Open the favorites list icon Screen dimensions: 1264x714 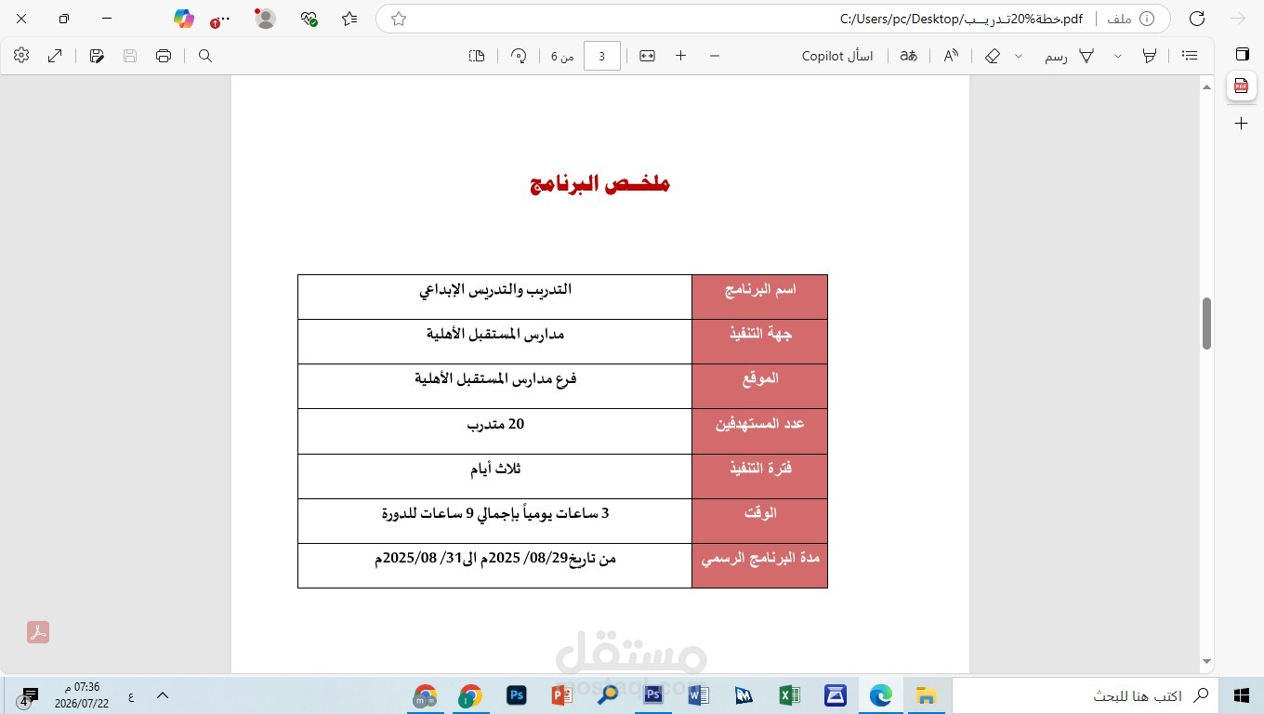point(349,19)
